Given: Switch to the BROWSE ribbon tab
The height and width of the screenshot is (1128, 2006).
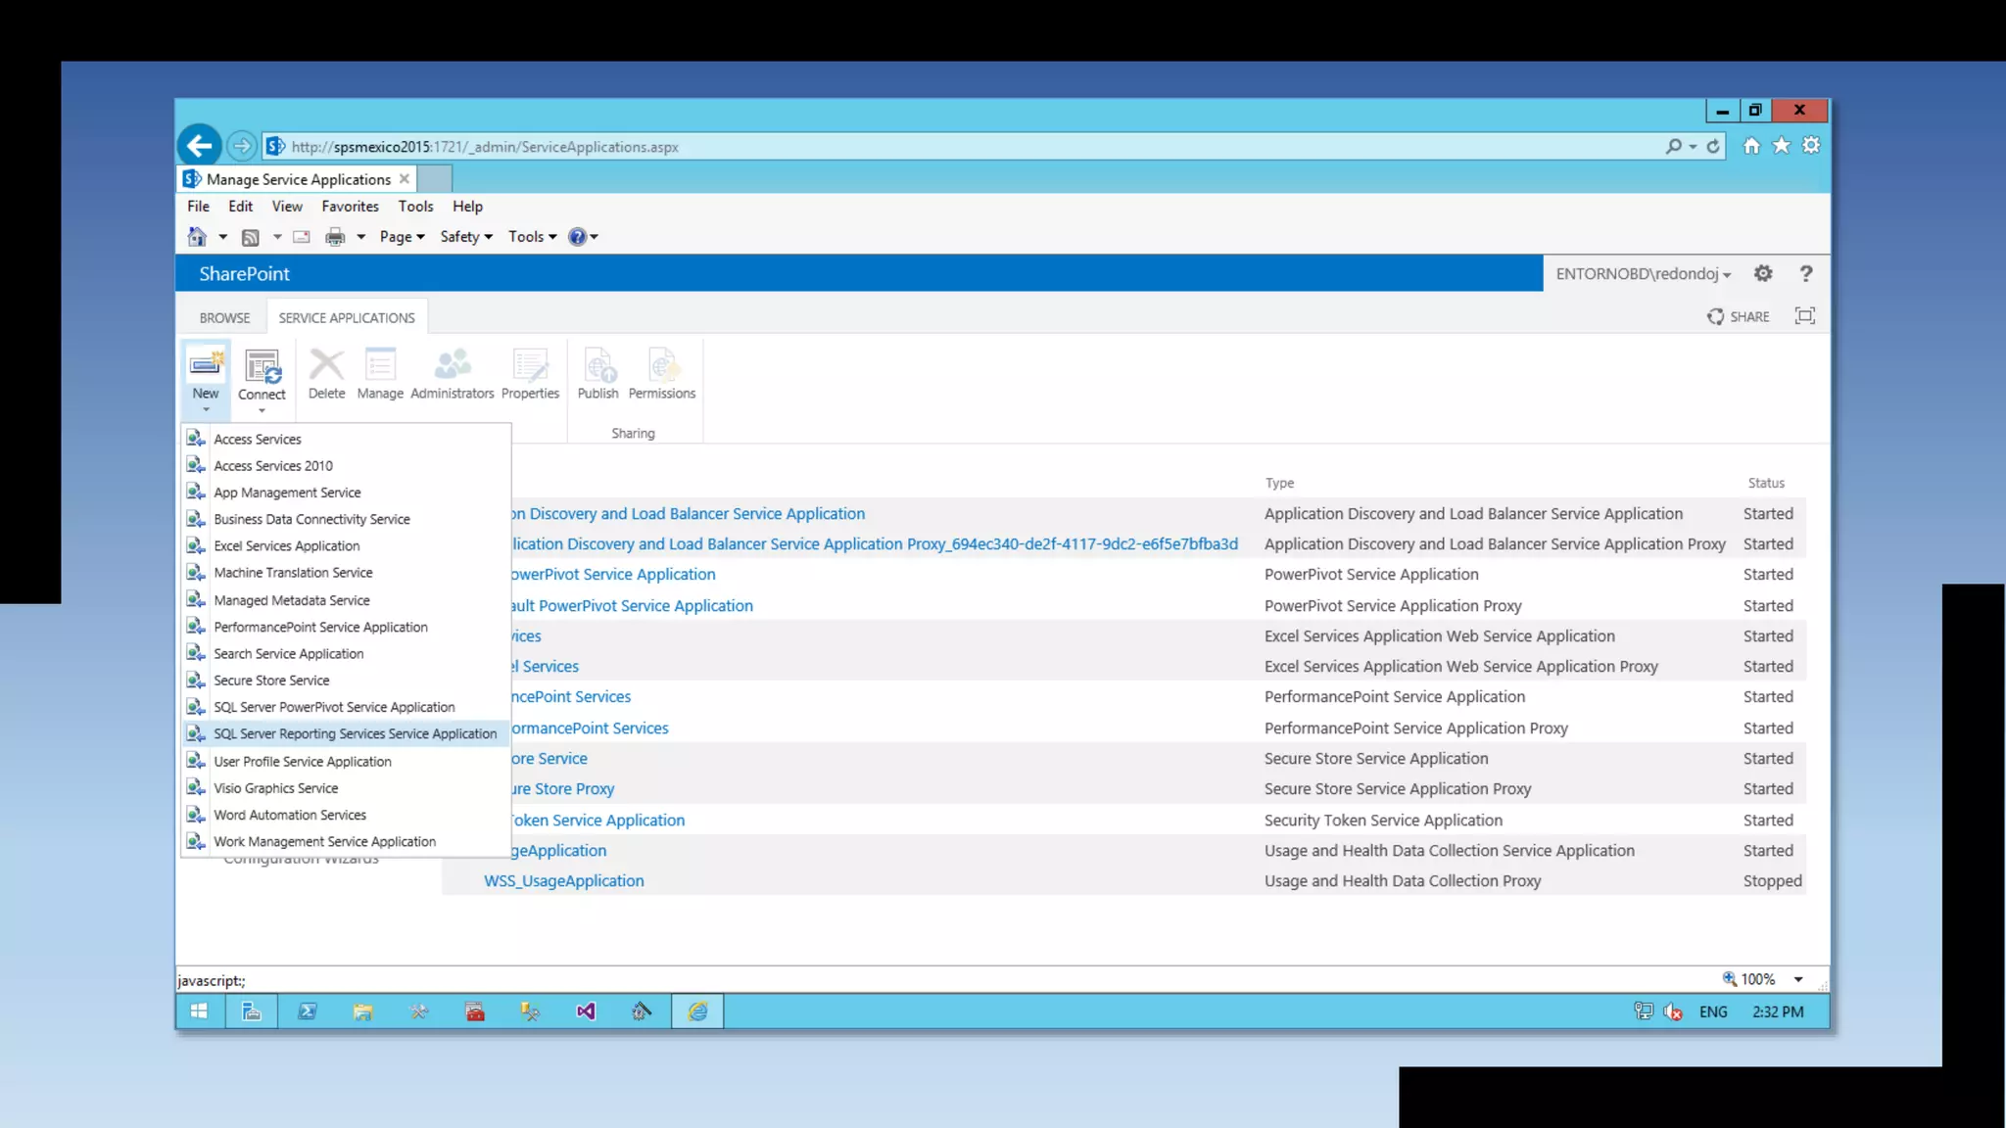Looking at the screenshot, I should (x=224, y=318).
